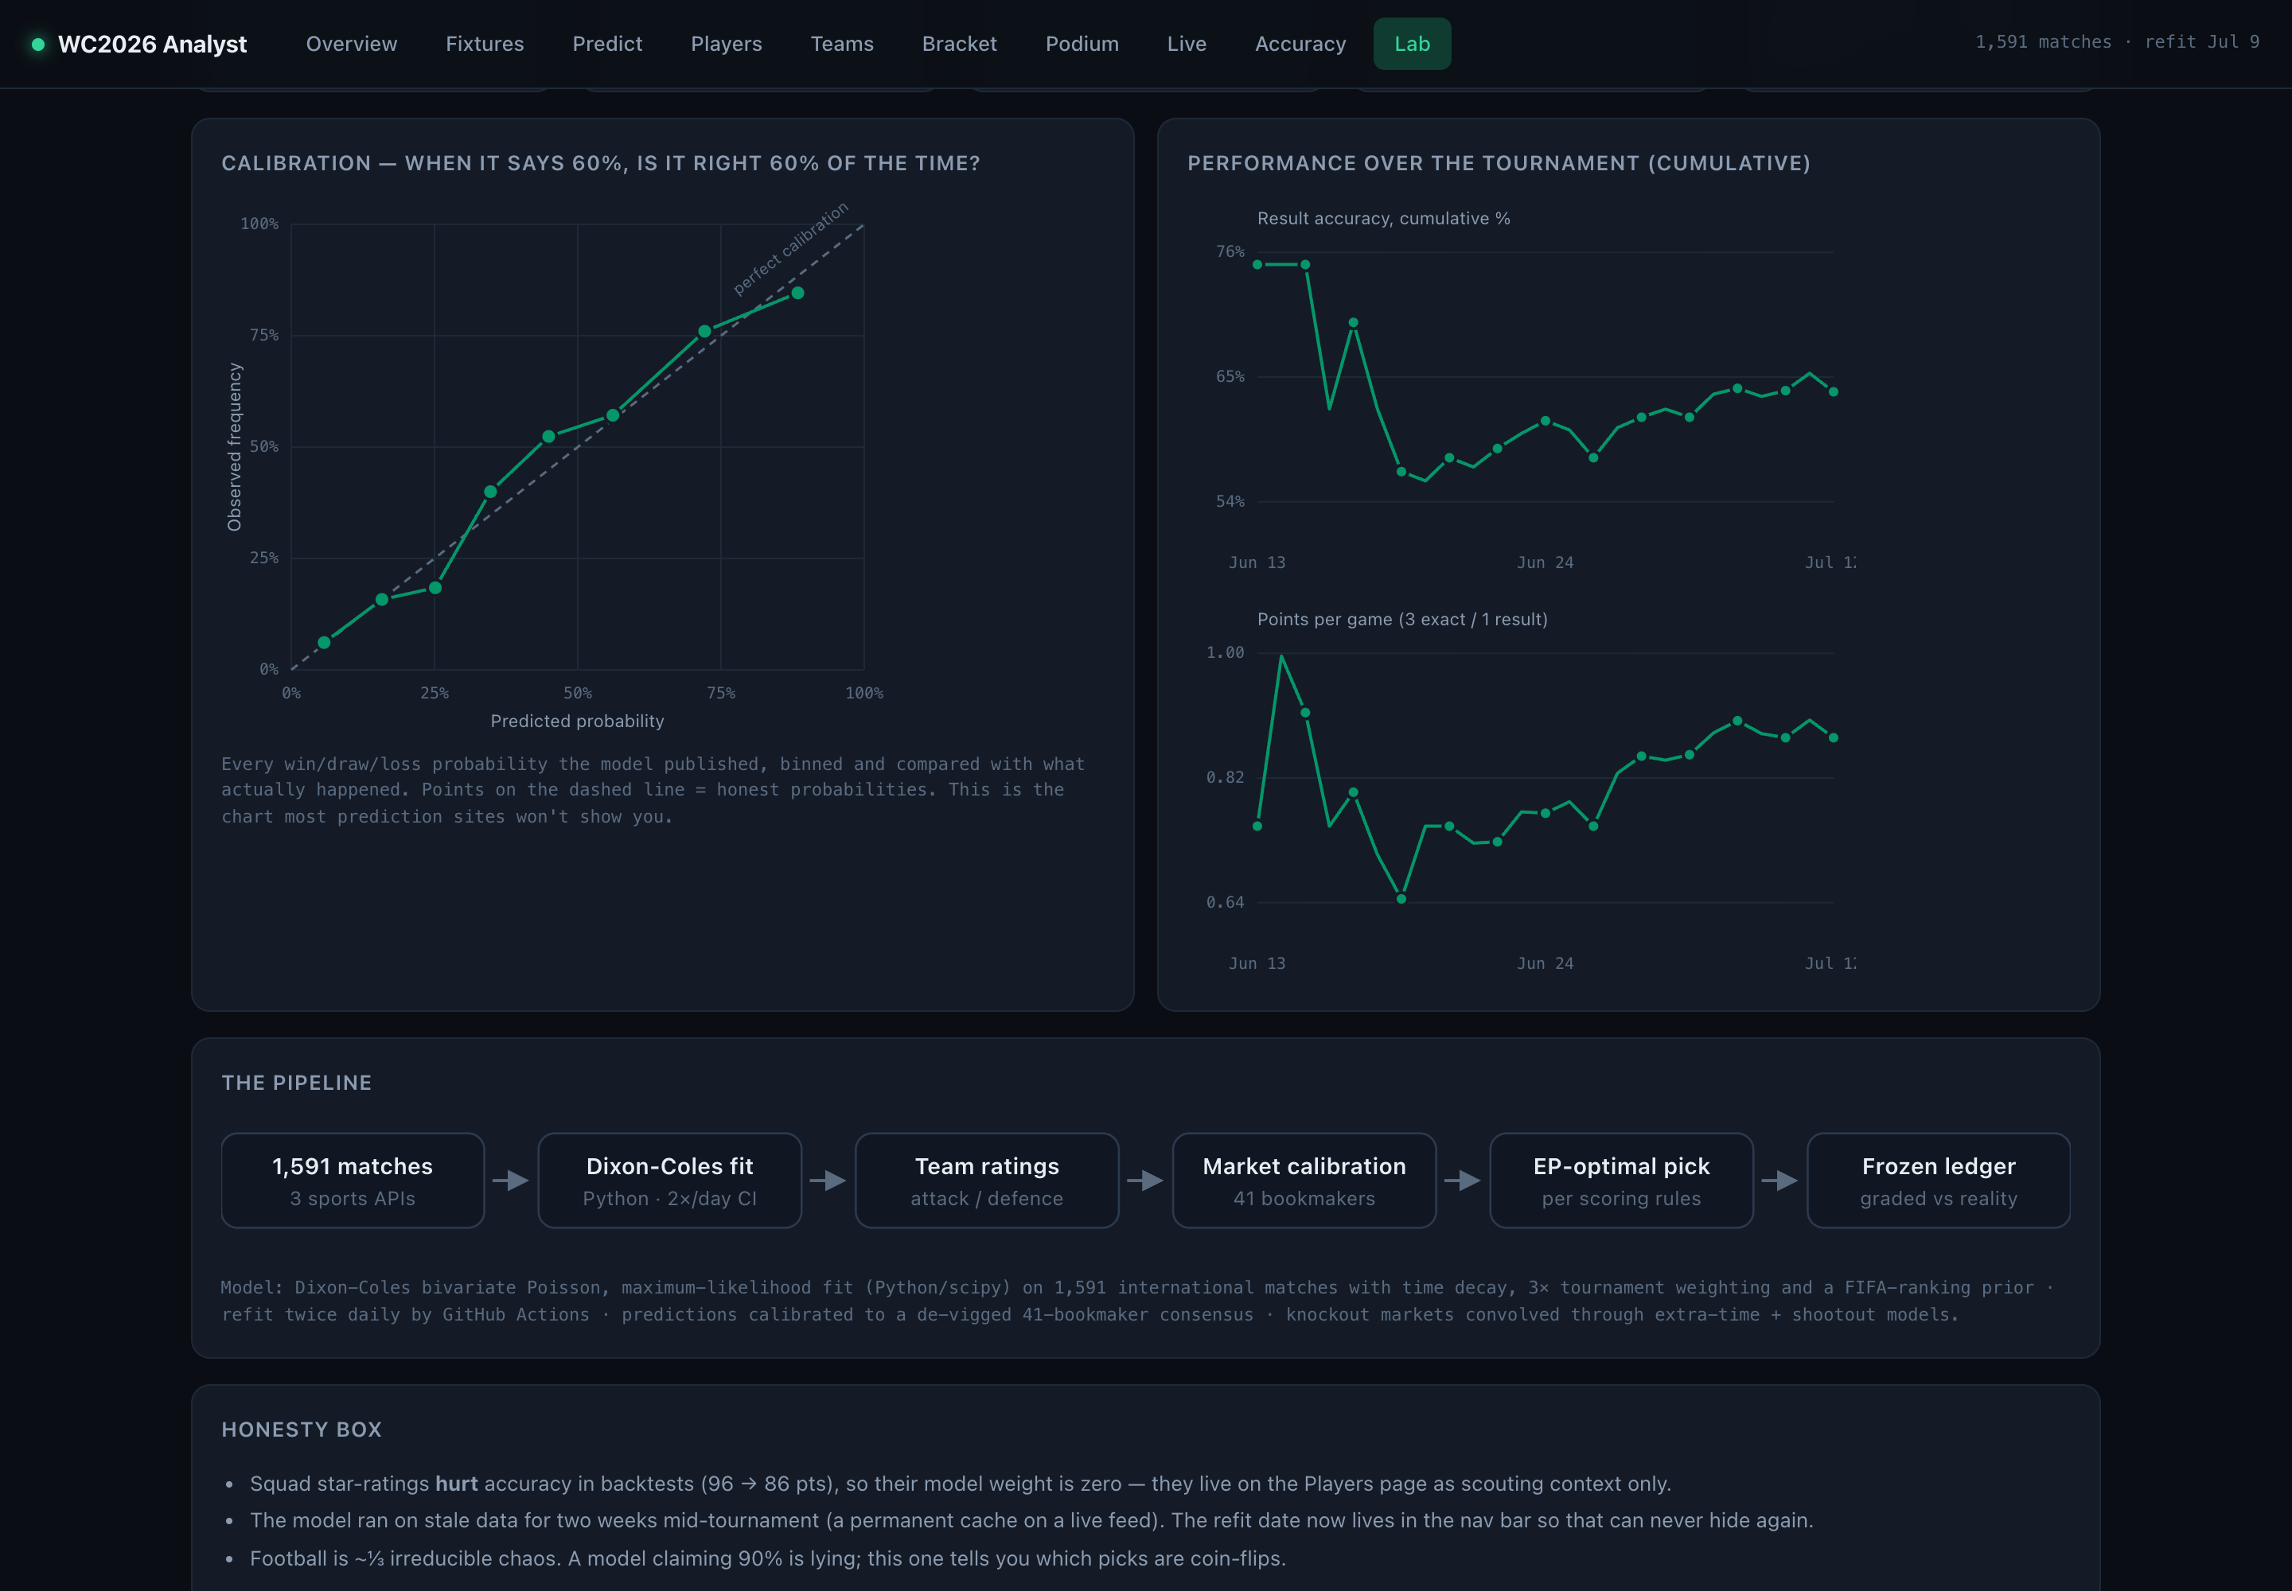Click the Market calibration pipeline box
The image size is (2292, 1591).
pyautogui.click(x=1304, y=1181)
